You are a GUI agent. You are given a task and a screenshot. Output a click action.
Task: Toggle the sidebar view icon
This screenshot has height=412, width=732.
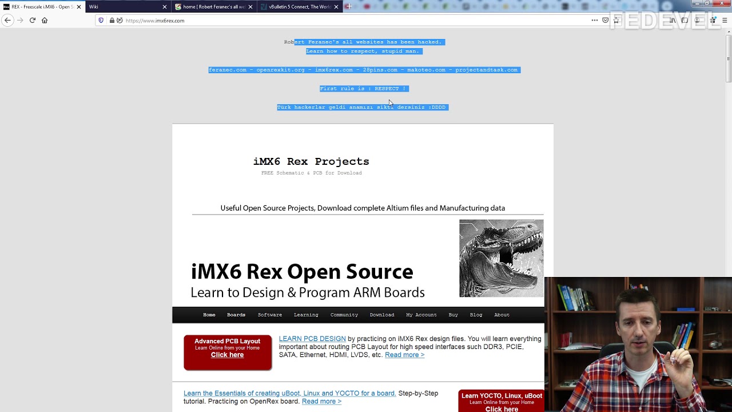tap(685, 20)
